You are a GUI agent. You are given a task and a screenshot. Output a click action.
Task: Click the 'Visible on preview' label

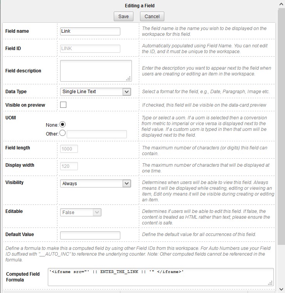coord(25,105)
